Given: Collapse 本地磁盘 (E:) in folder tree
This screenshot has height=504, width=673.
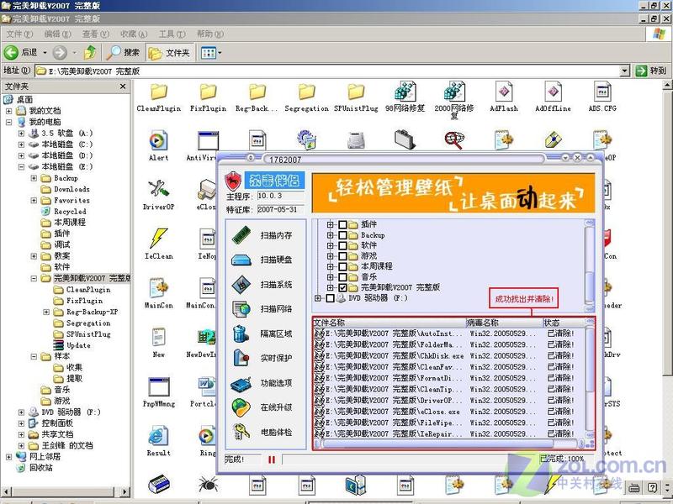Looking at the screenshot, I should pos(21,166).
